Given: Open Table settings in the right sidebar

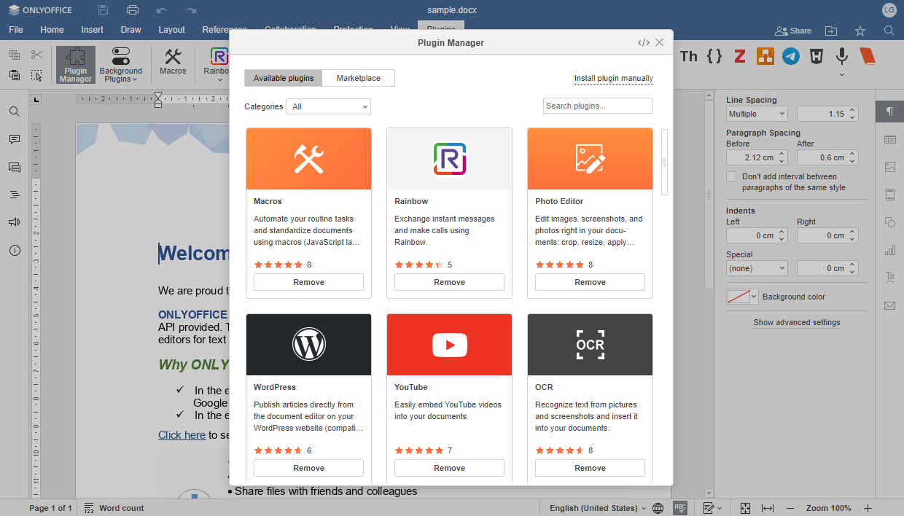Looking at the screenshot, I should pyautogui.click(x=889, y=139).
